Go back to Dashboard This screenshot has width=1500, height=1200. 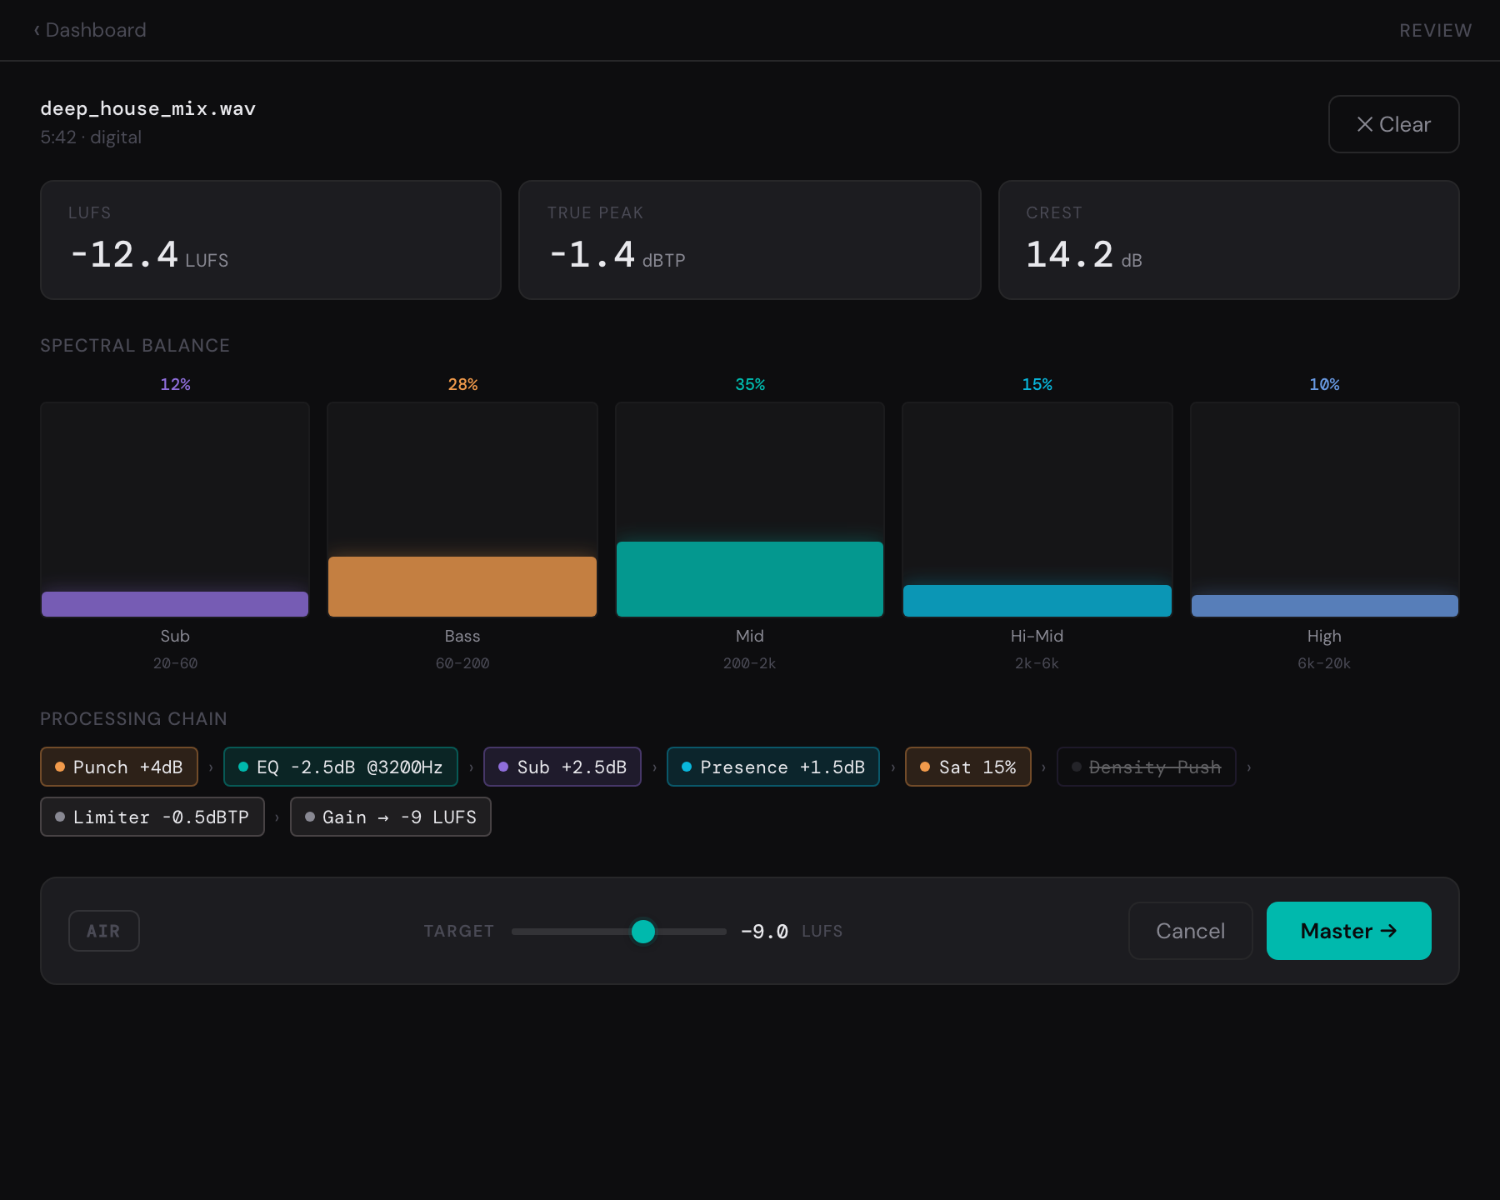[x=90, y=30]
